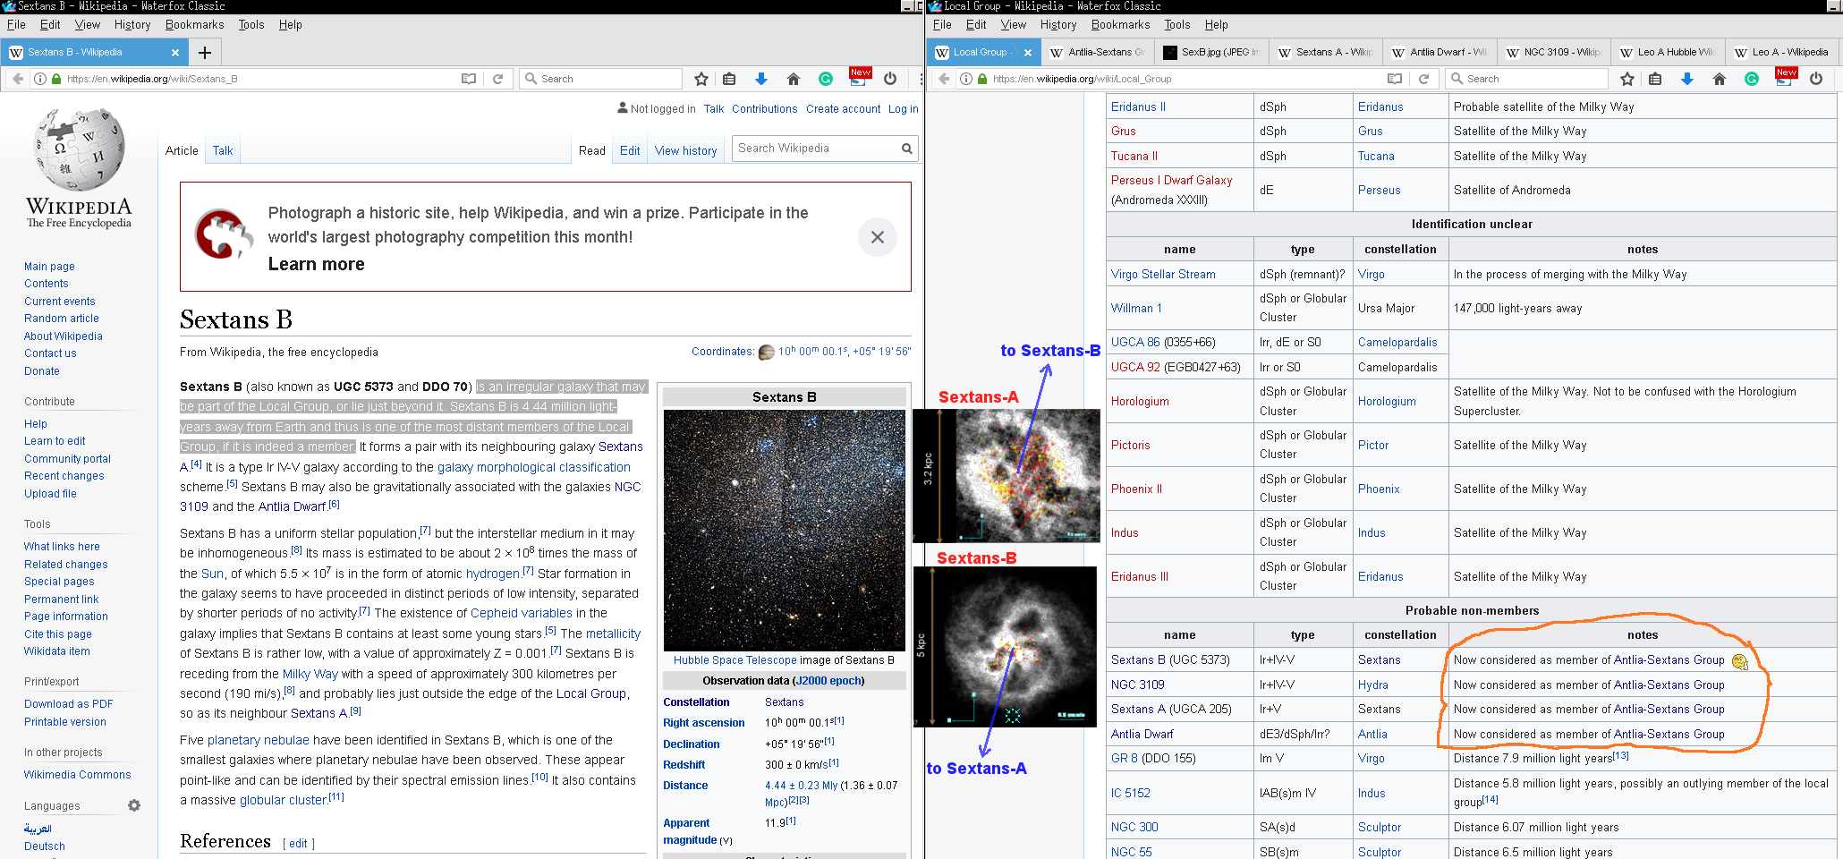Open View history for the Sextans B article
Screen dimensions: 1843x859
[686, 150]
